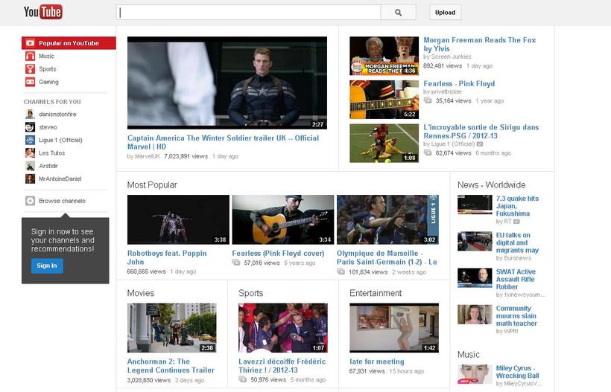Play Anchorman 2 trailer thumbnail
This screenshot has width=611, height=392.
pyautogui.click(x=172, y=328)
